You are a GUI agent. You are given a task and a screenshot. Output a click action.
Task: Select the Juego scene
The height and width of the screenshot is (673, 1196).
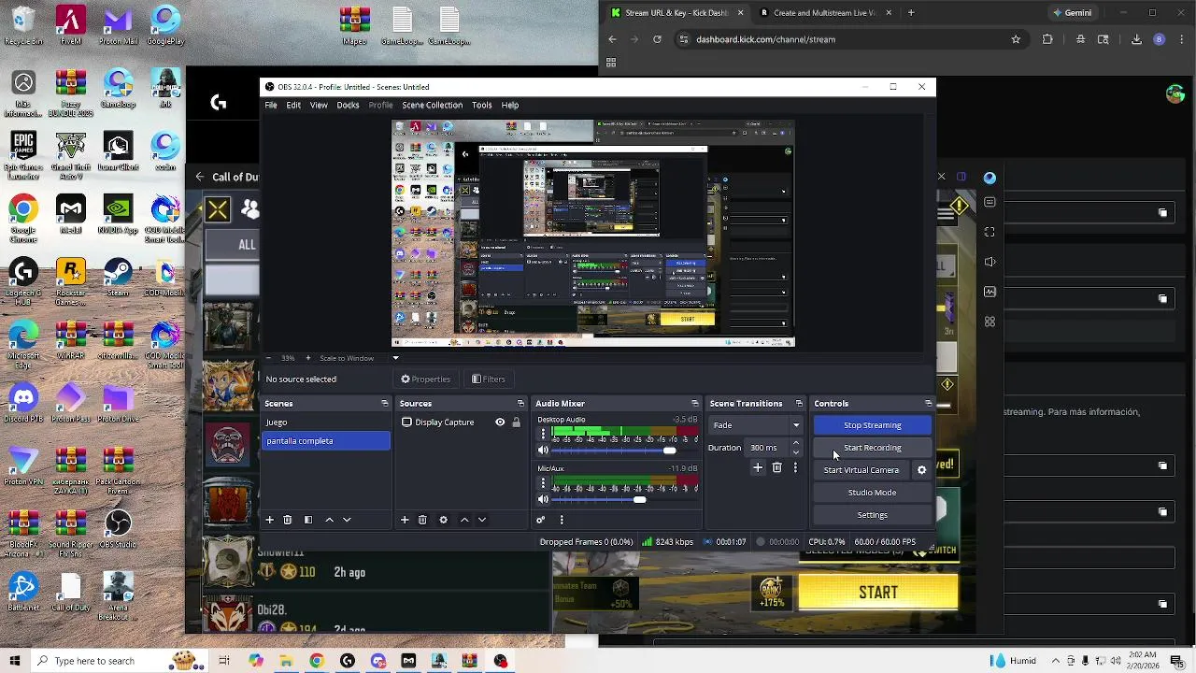coord(326,422)
